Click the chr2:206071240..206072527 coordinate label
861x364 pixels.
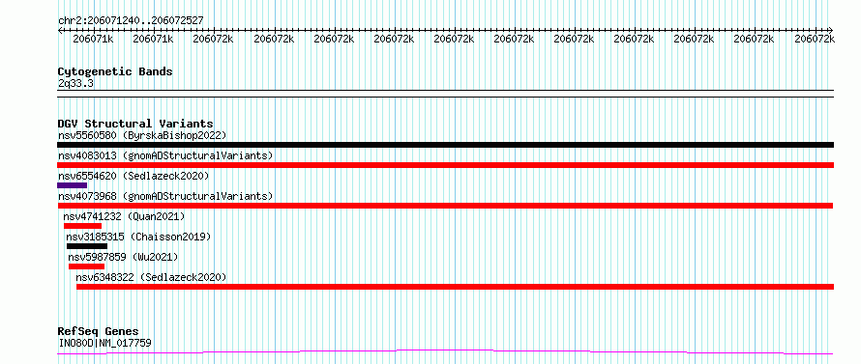131,20
